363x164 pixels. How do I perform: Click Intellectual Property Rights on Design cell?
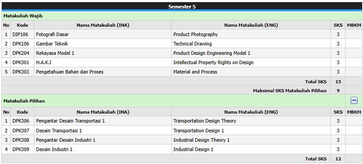[x=251, y=62]
